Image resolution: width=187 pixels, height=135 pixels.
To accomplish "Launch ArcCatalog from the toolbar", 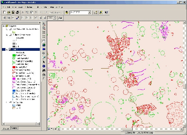I will 101,12.
